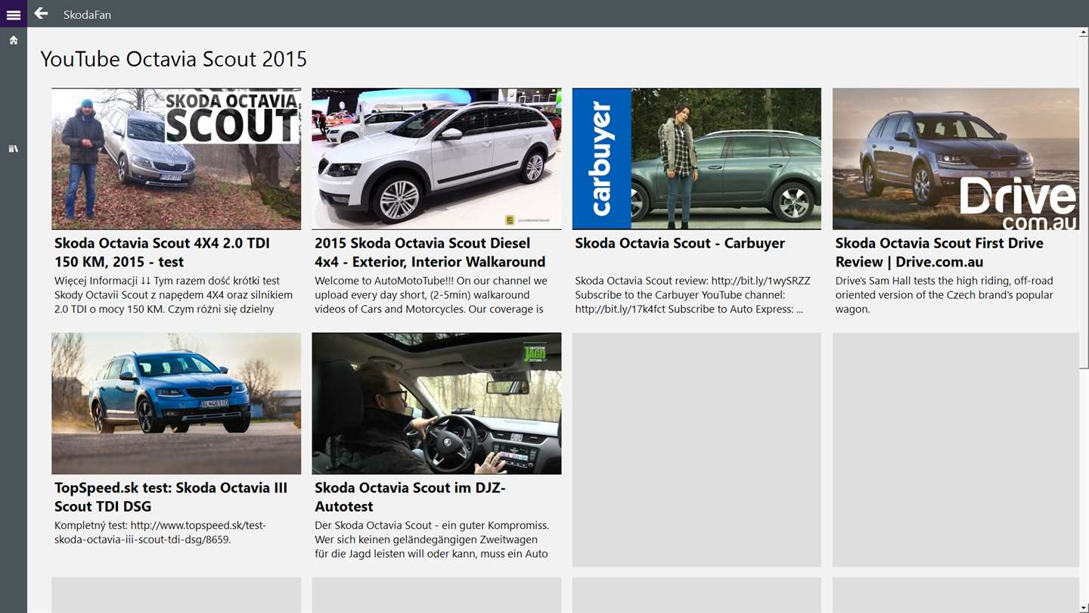This screenshot has height=613, width=1089.
Task: Open Skoda Octavia Scout 4X4 test thumbnail
Action: 176,159
